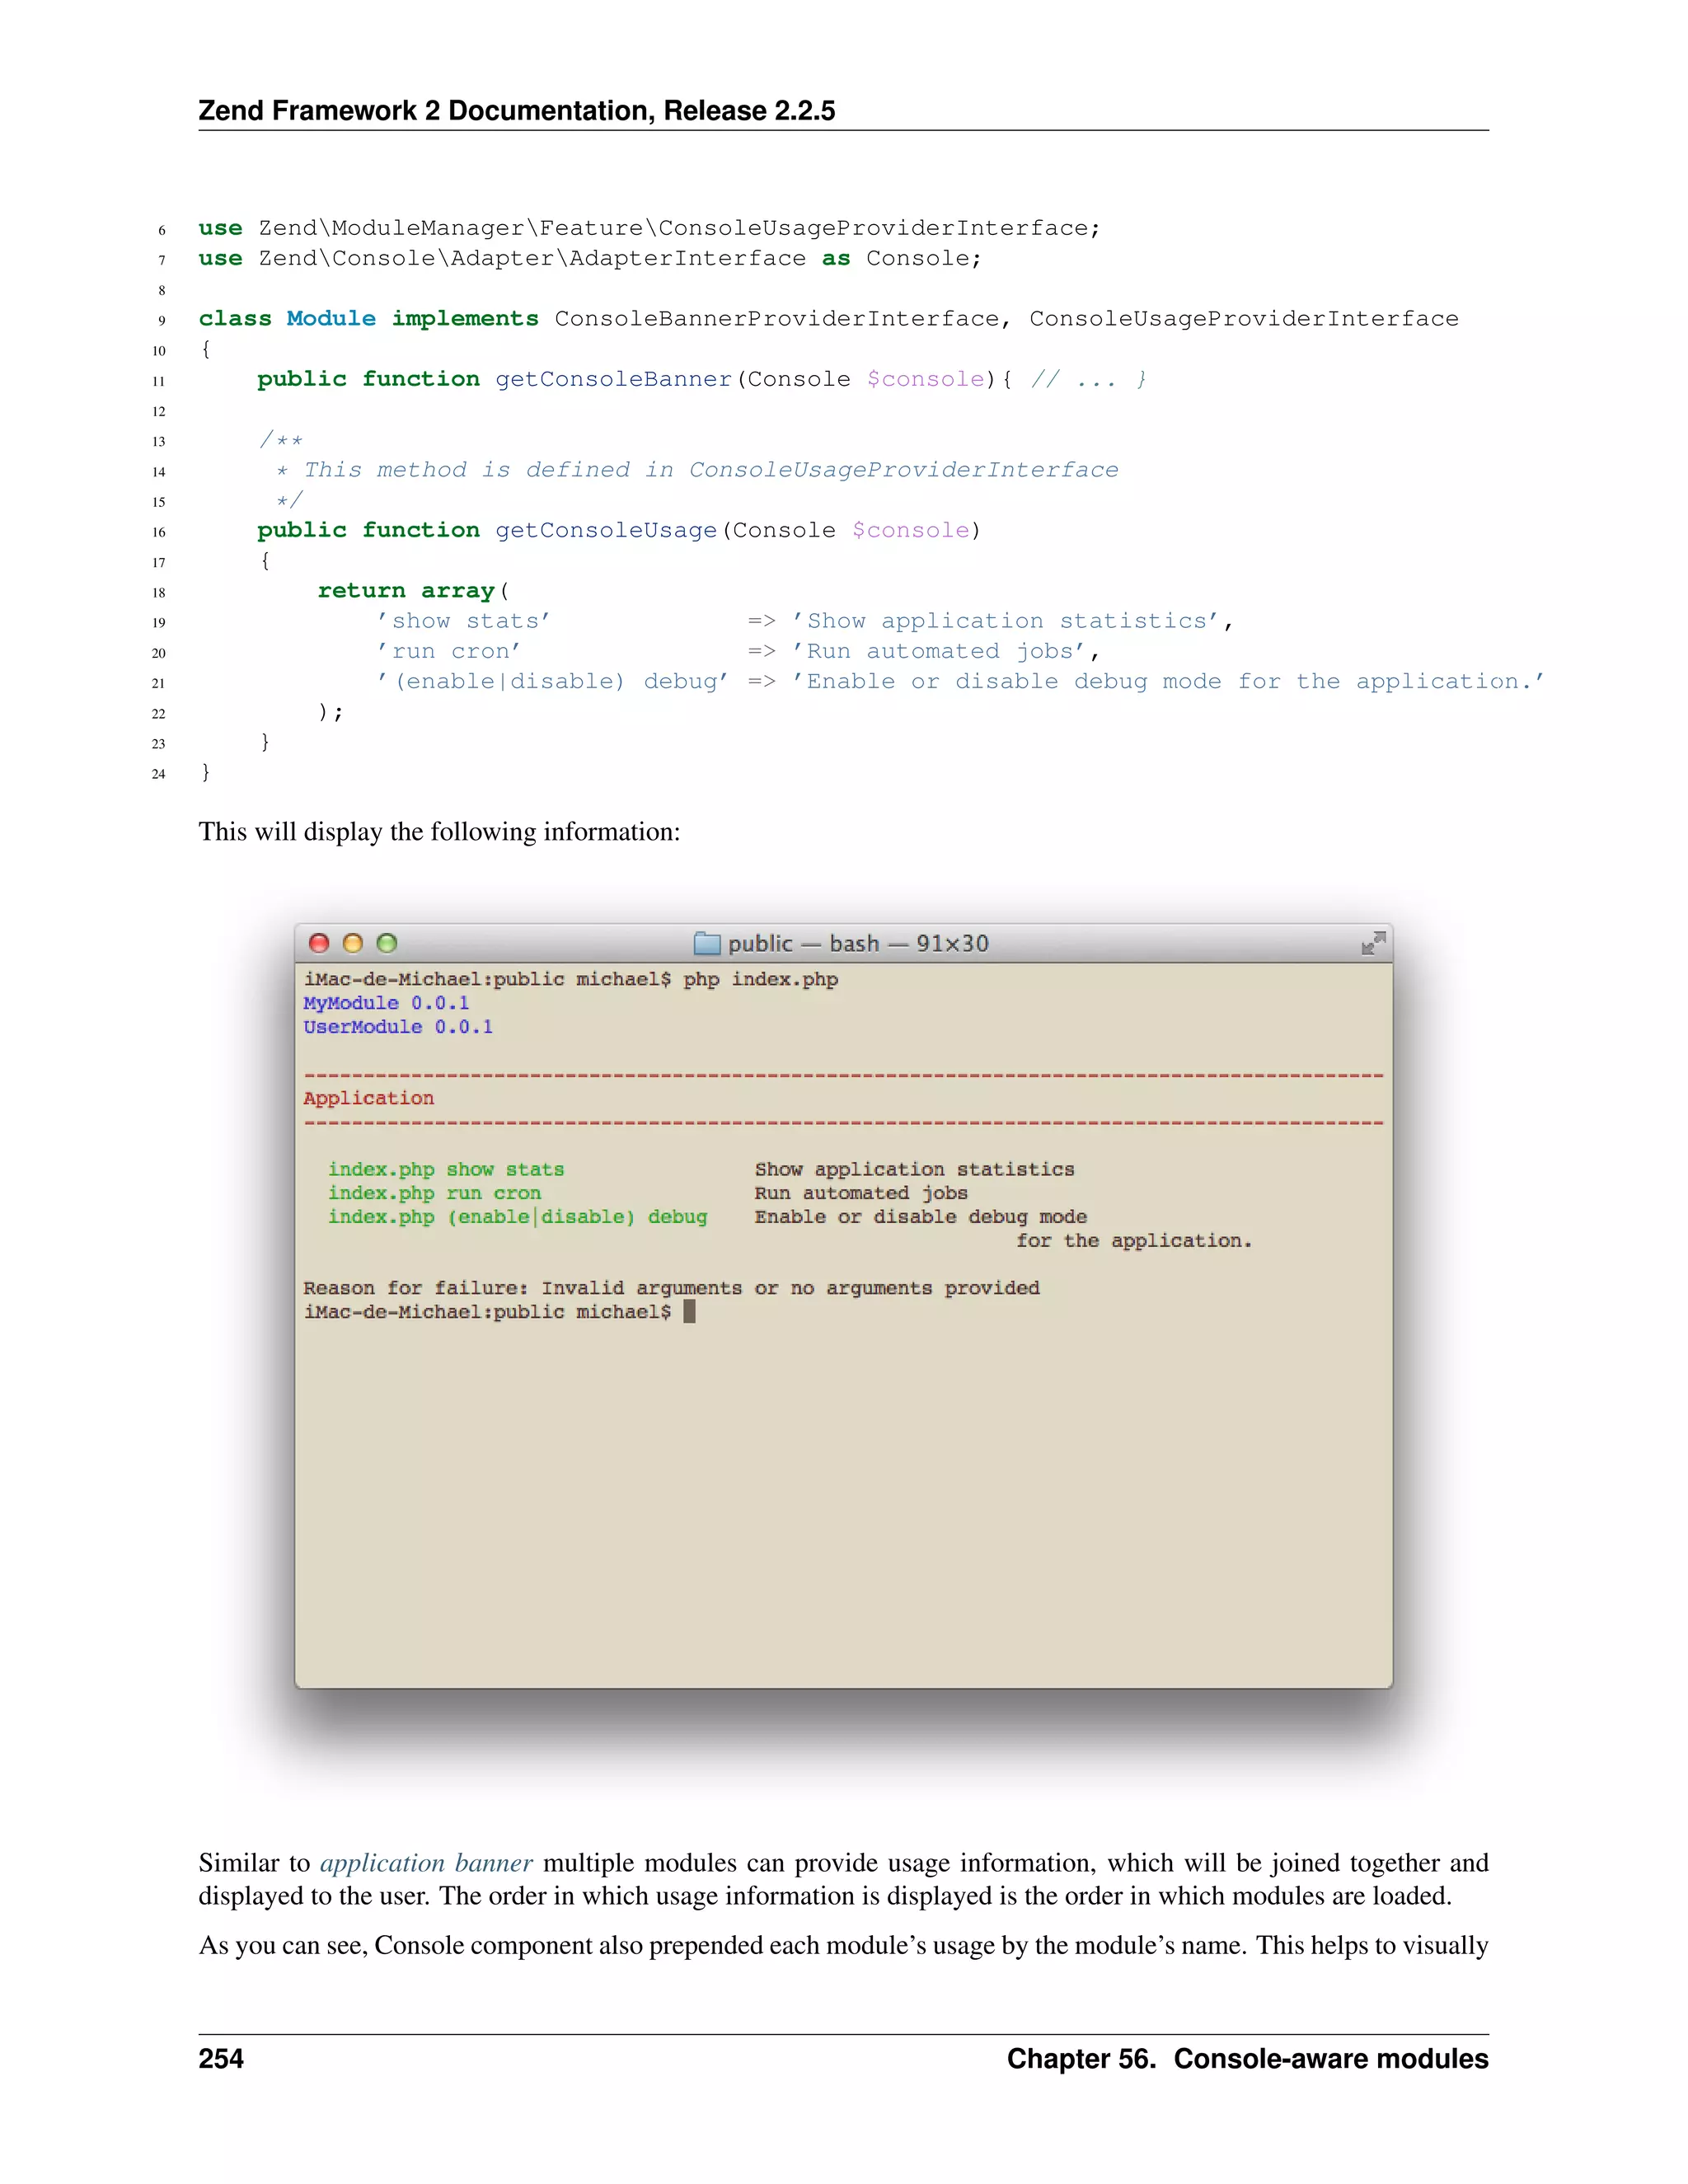Screen dimensions: 1688x2184
Task: Click 'Reason for failure: Invalid arguments' line
Action: tap(671, 1288)
